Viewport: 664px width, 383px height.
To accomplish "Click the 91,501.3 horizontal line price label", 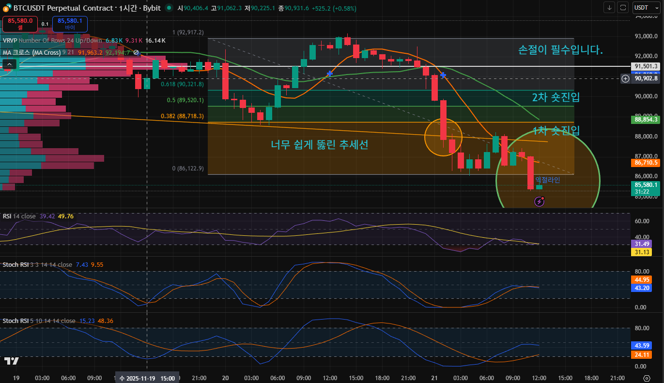I will click(x=646, y=66).
